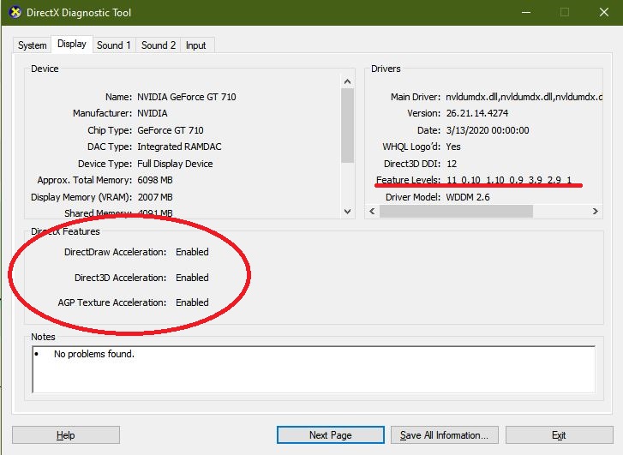Go to the Input tab
The width and height of the screenshot is (623, 455).
click(x=196, y=45)
